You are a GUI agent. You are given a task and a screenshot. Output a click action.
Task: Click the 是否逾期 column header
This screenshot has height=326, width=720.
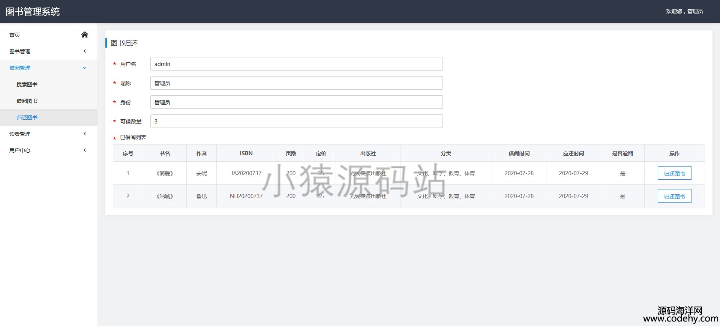coord(622,153)
